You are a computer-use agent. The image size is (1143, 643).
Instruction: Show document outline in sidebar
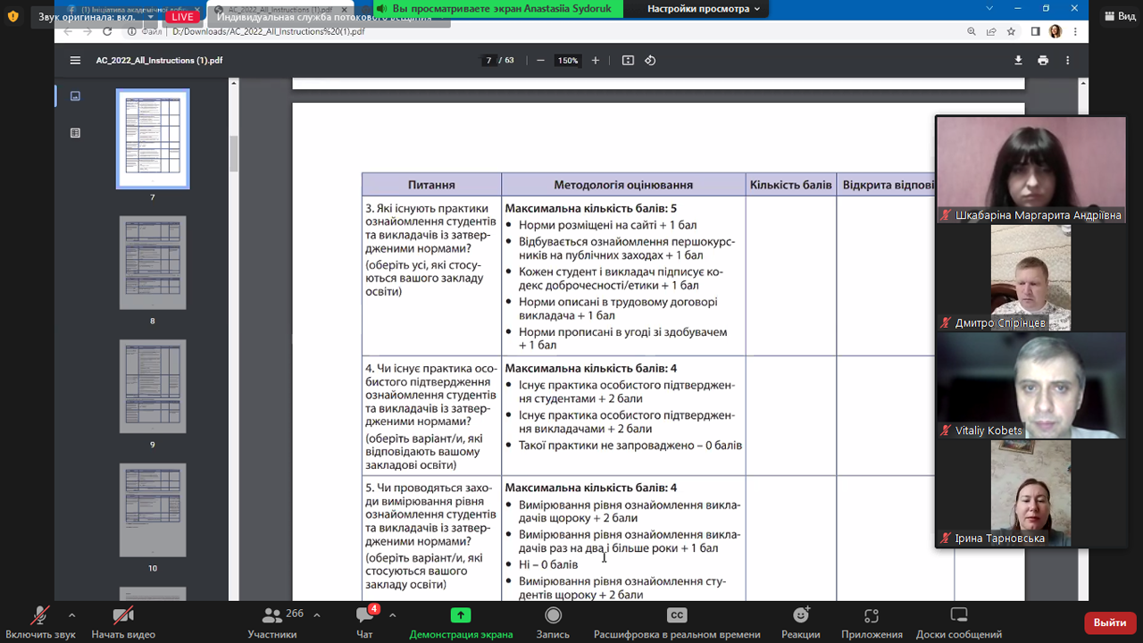(76, 133)
